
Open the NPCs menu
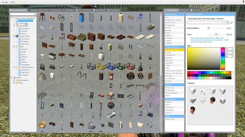pos(13,2)
